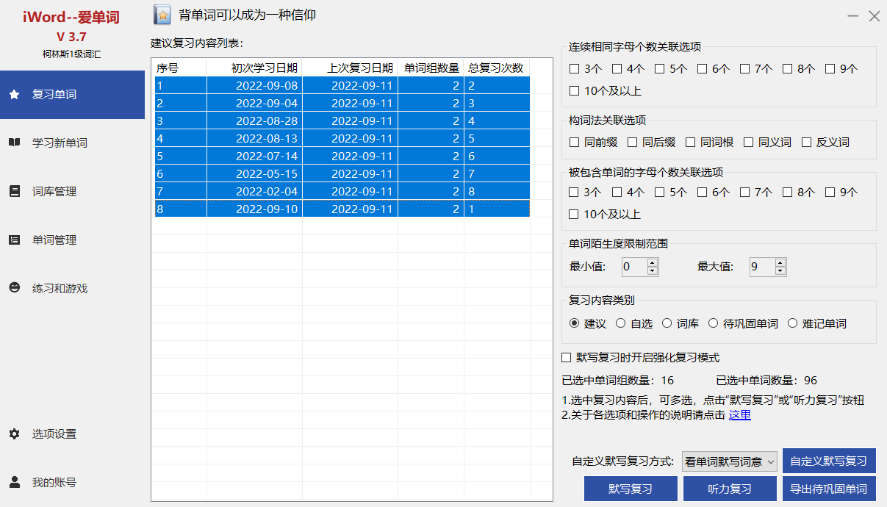The height and width of the screenshot is (507, 887).
Task: Click the 词库管理 library icon
Action: click(14, 191)
